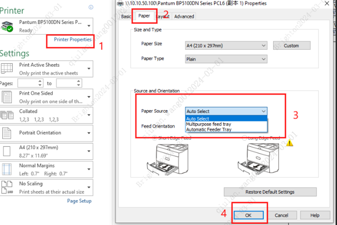Click the Portrait Orientation page icon
Image resolution: width=337 pixels, height=225 pixels.
pos(7,133)
